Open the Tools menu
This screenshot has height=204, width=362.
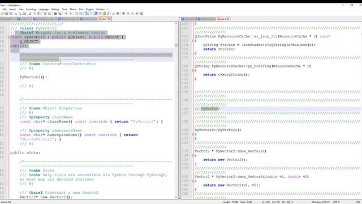[x=64, y=9]
